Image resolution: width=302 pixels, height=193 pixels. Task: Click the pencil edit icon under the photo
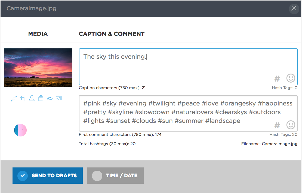14,98
